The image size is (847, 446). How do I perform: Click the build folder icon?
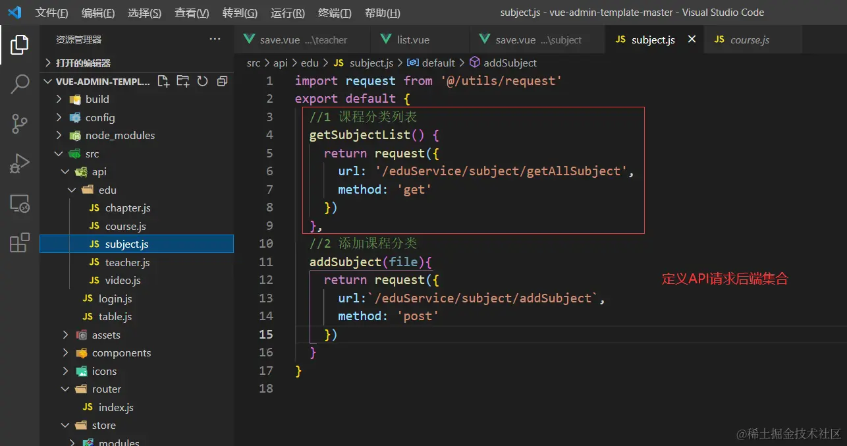pos(75,99)
